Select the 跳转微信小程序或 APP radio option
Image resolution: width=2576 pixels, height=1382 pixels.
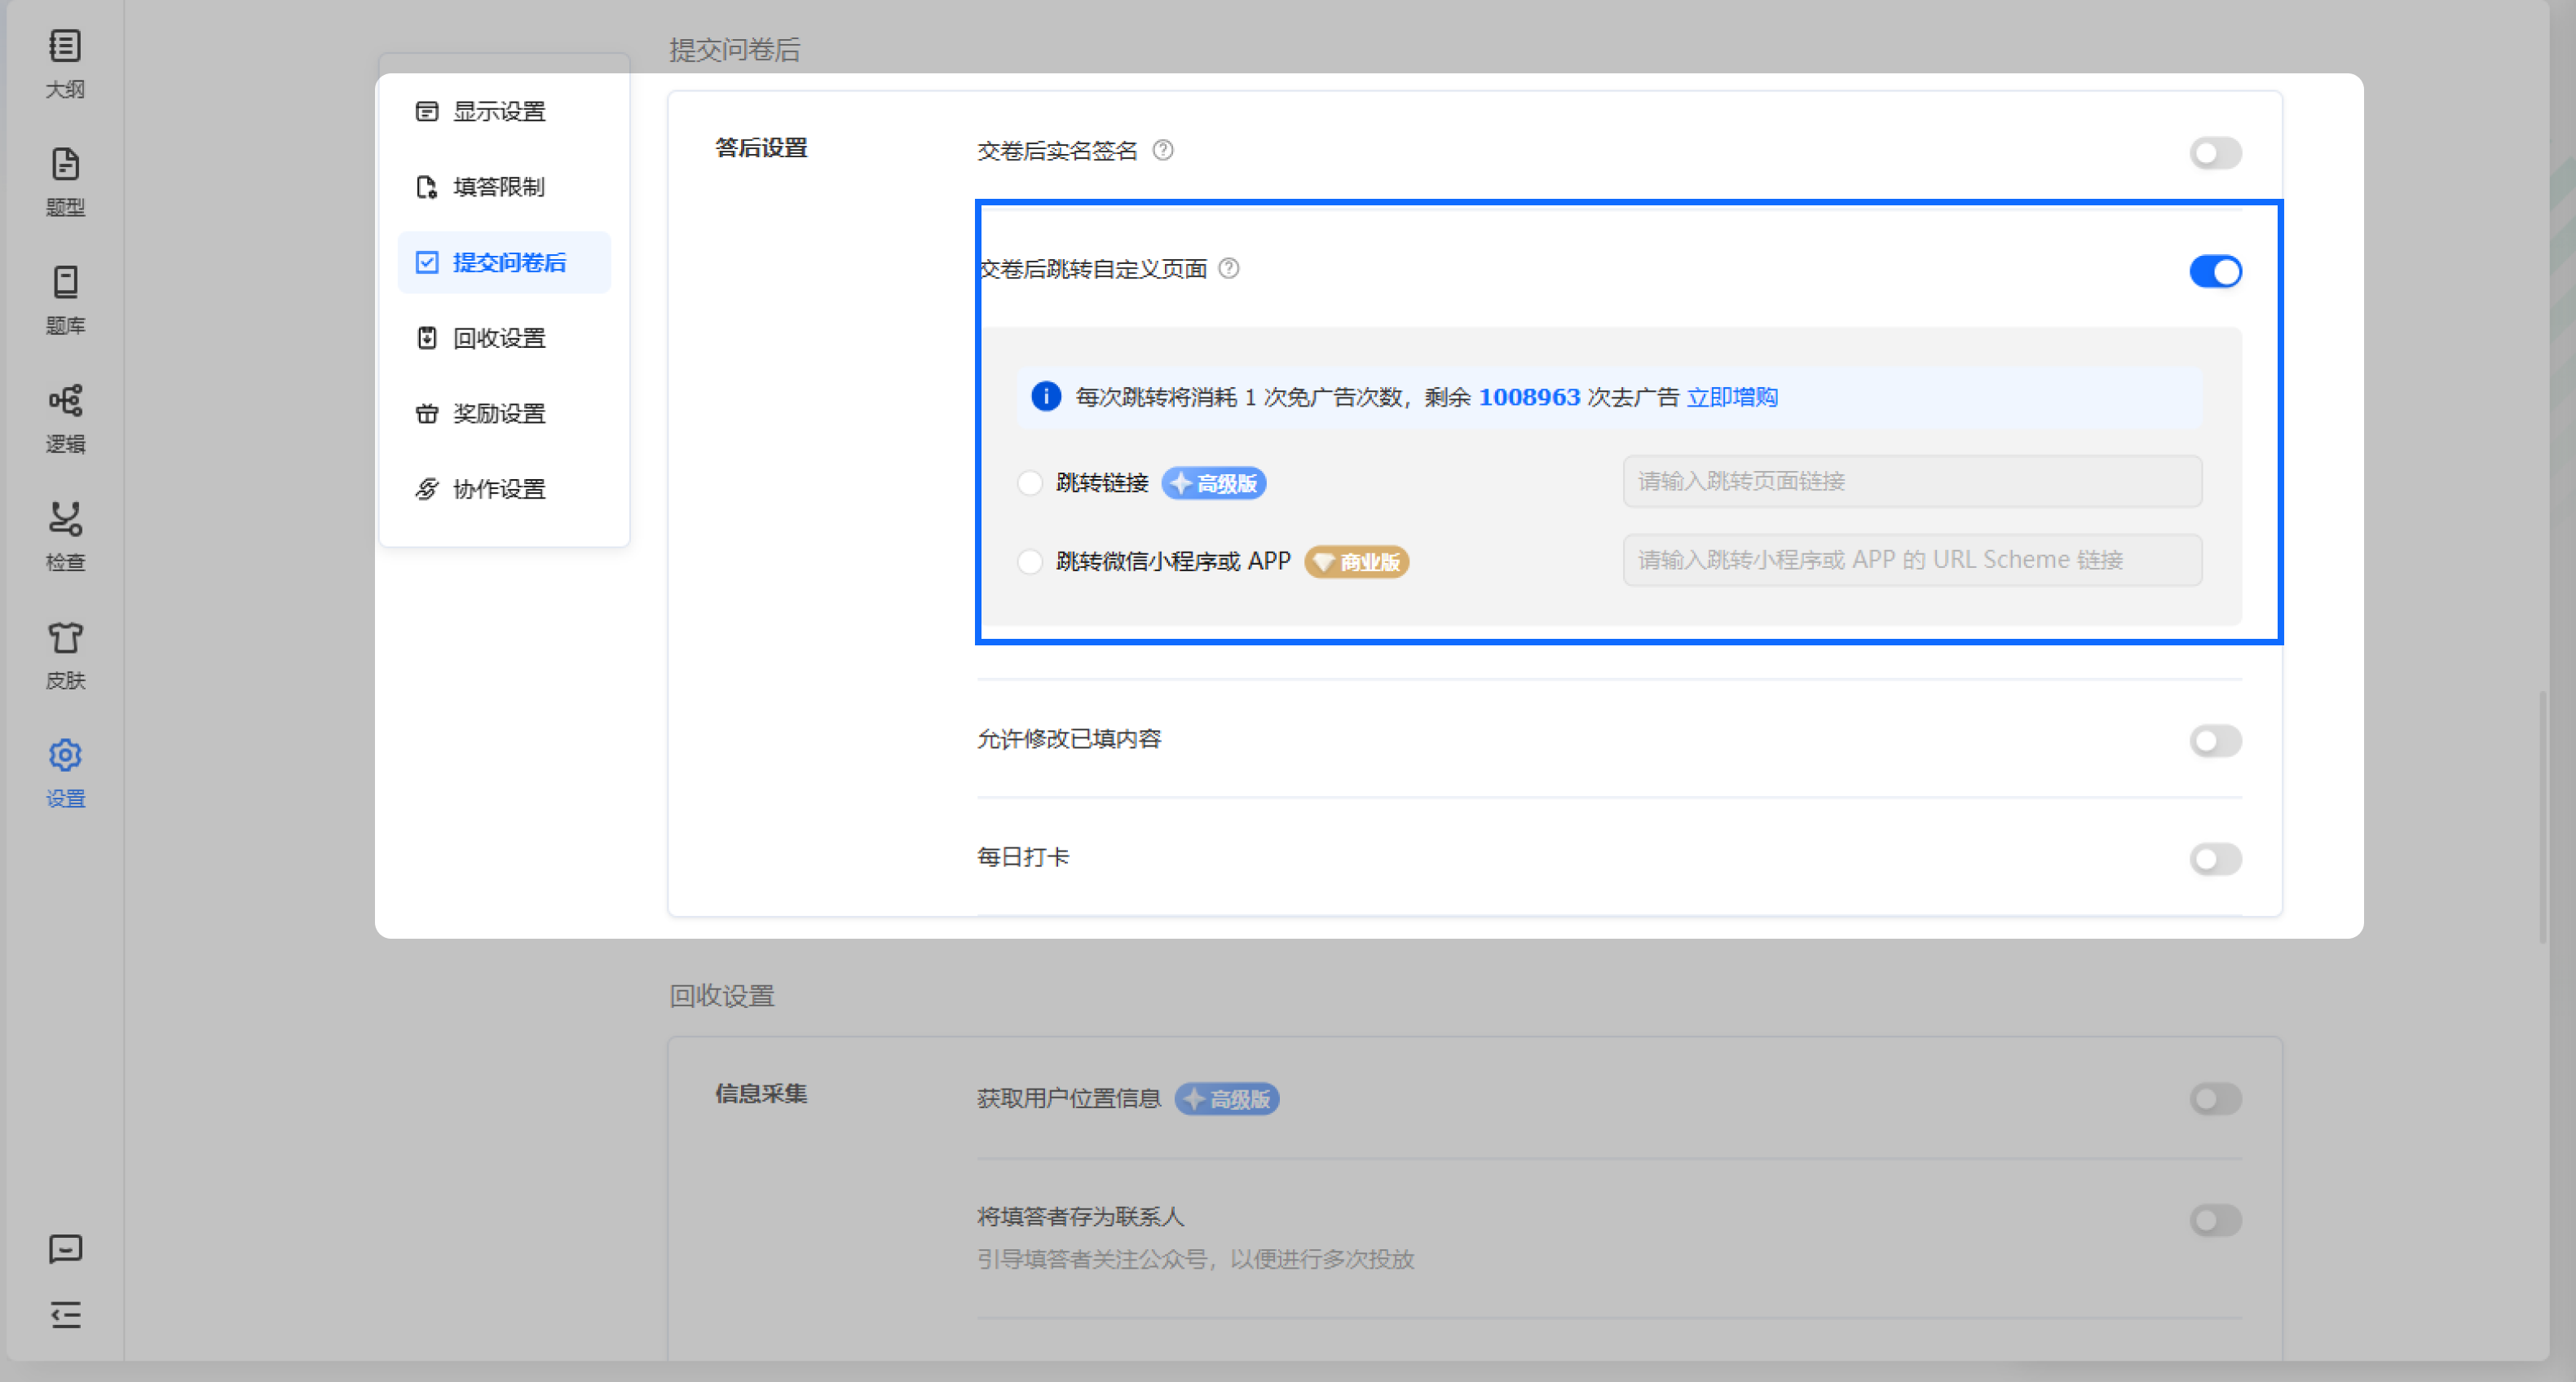coord(1030,561)
